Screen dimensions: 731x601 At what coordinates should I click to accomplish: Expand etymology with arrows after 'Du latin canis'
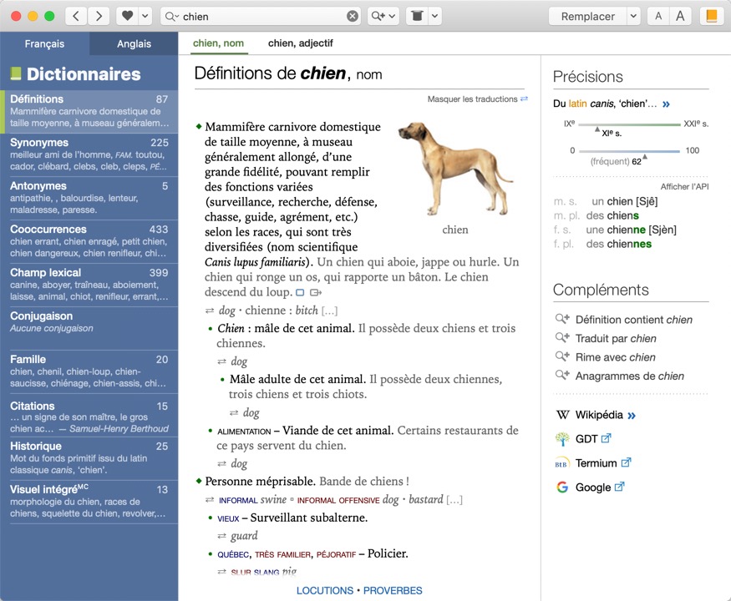coord(666,104)
